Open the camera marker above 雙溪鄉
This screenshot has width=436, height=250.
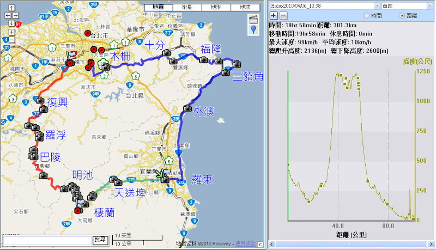coord(173,61)
